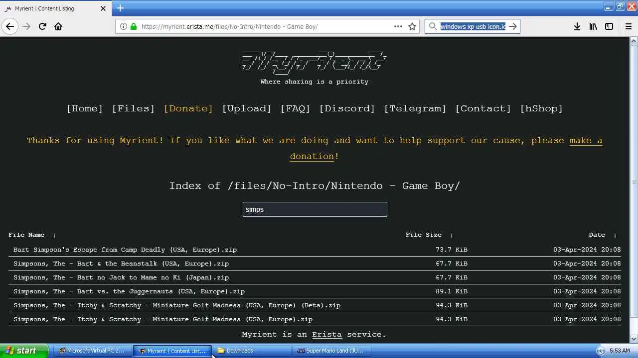Open the [Files] navigation link
Screen dimensions: 638x358
(x=133, y=108)
